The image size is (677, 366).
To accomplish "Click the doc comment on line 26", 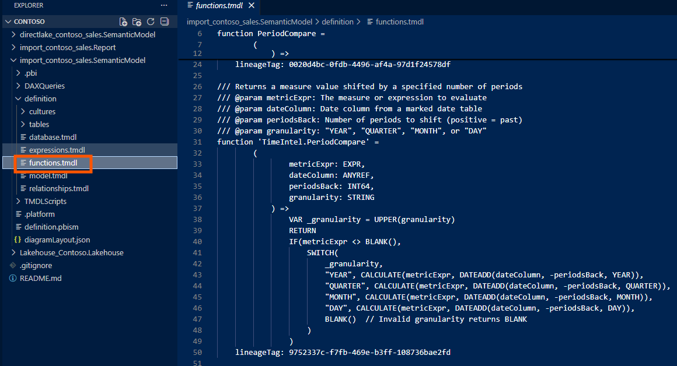I will [x=369, y=87].
